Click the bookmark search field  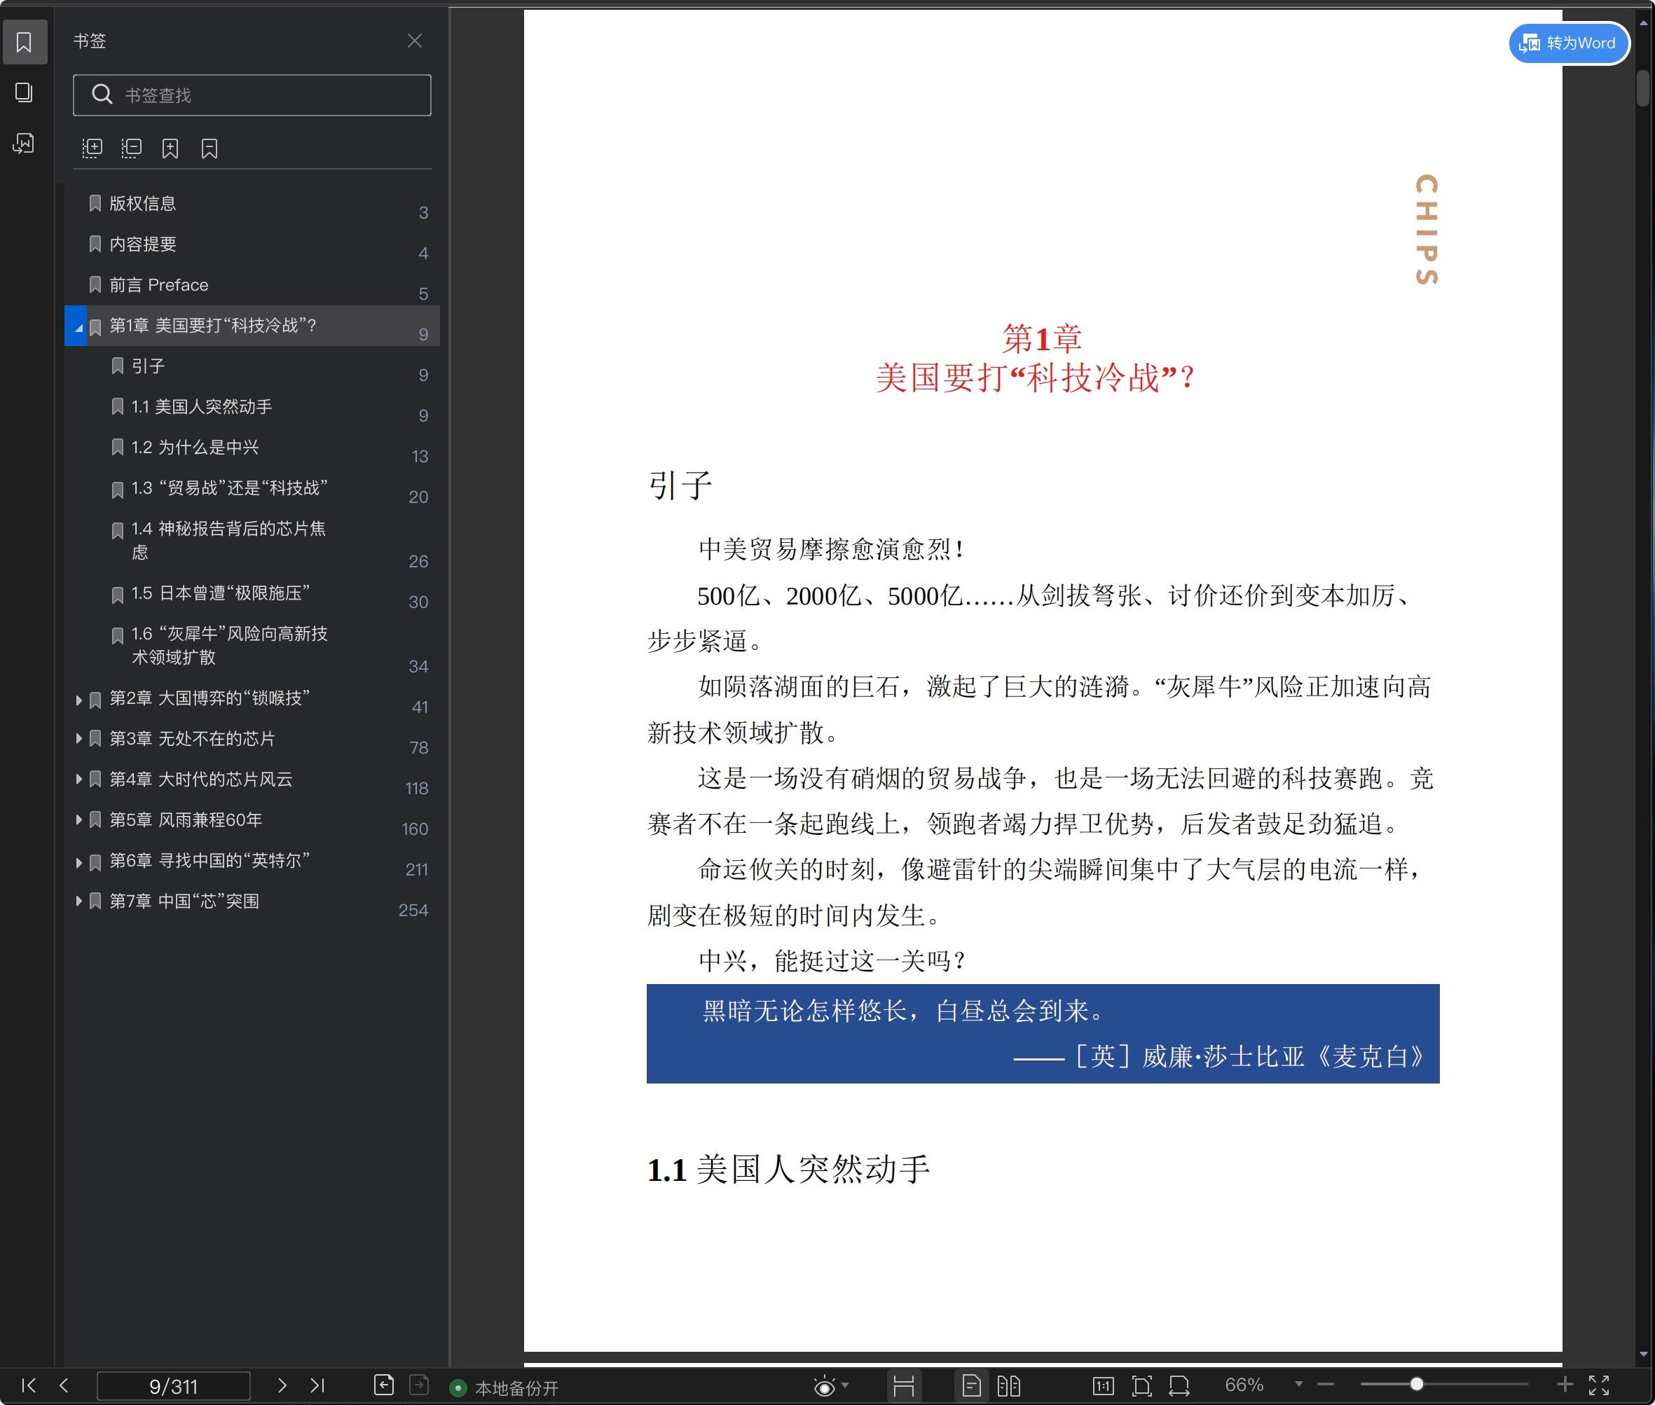pos(252,95)
